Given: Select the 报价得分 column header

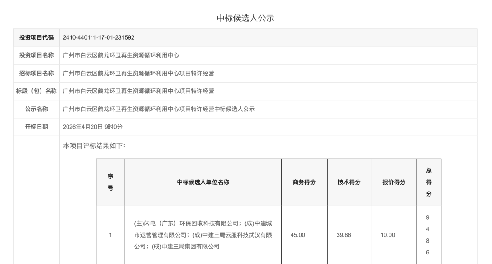Looking at the screenshot, I should [394, 182].
